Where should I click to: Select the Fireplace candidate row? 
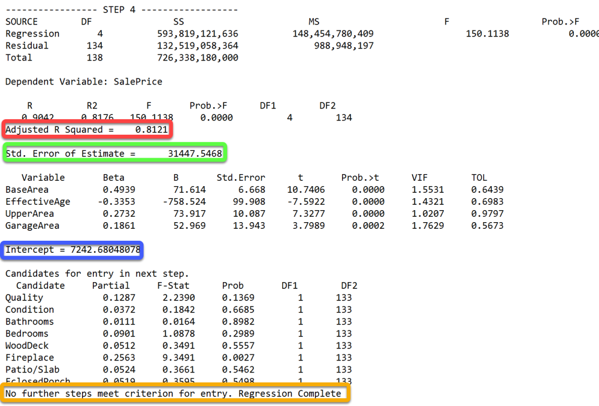point(30,357)
